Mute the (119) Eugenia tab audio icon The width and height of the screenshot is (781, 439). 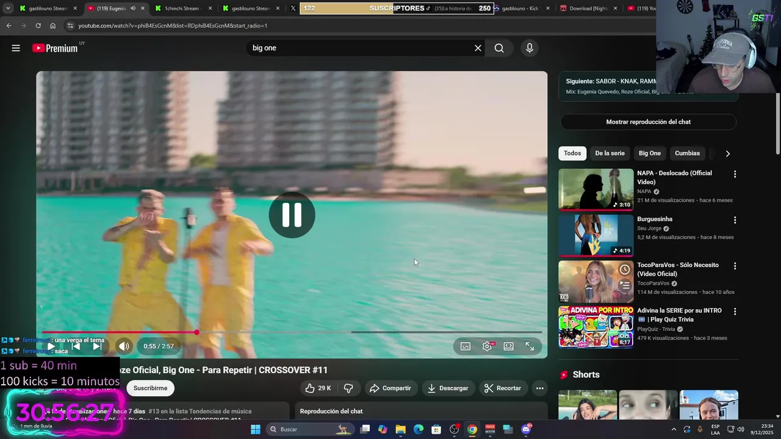[x=133, y=9]
